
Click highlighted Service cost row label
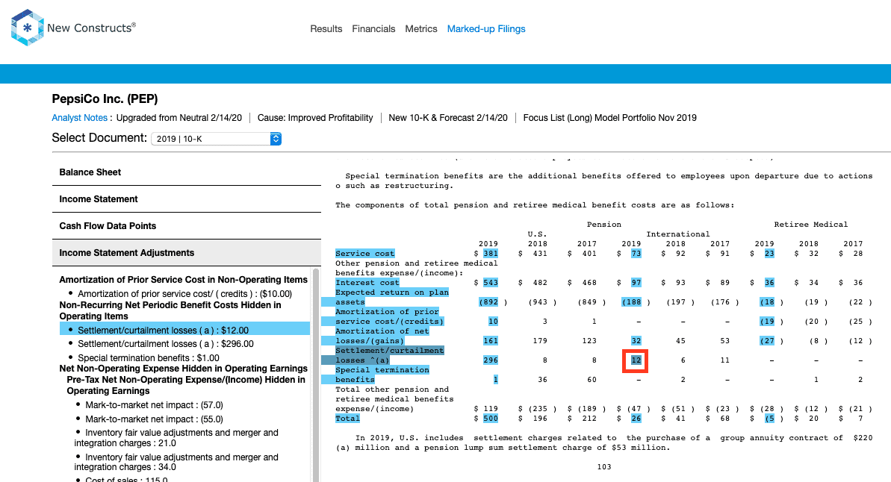click(x=364, y=254)
